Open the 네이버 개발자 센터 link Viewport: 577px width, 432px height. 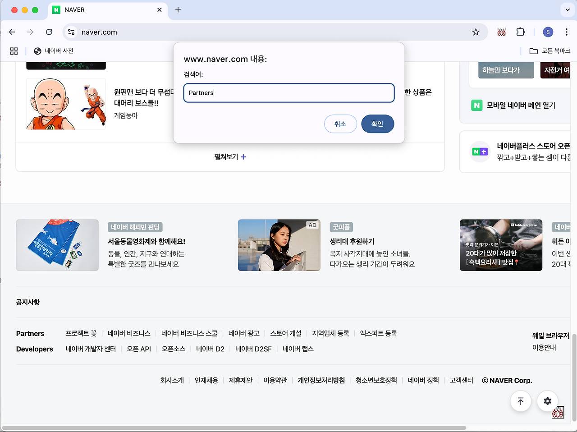[x=91, y=349]
